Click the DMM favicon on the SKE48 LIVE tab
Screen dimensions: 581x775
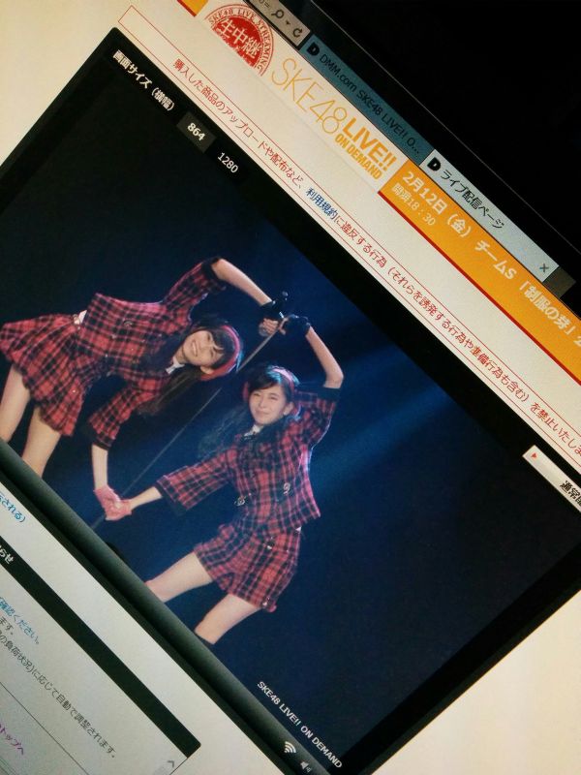click(313, 49)
